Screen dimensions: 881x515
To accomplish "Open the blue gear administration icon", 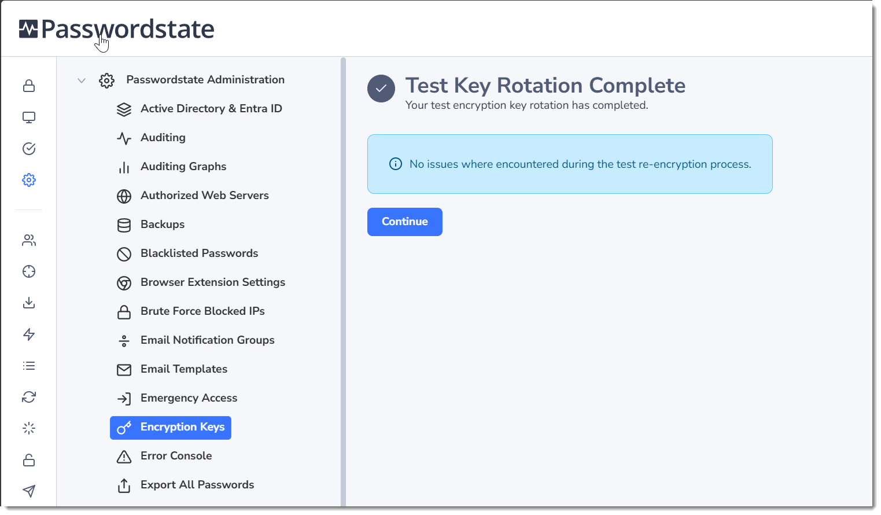I will point(29,180).
